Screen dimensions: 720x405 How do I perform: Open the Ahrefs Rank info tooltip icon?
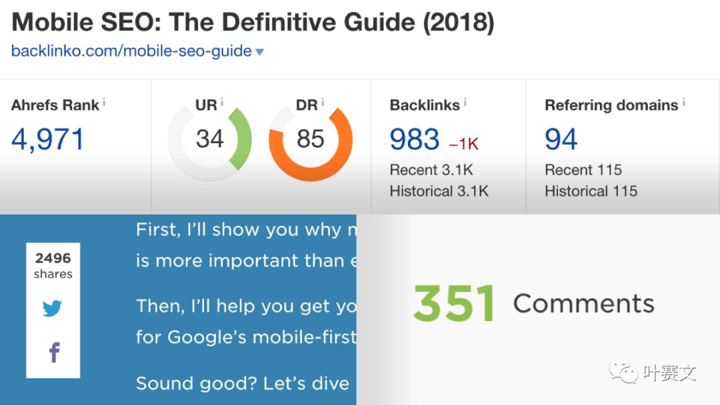pos(104,103)
